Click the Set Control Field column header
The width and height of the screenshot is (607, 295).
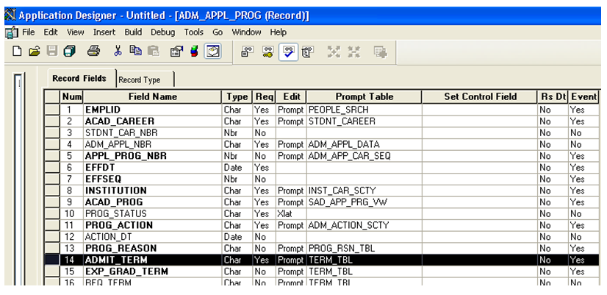pos(480,96)
